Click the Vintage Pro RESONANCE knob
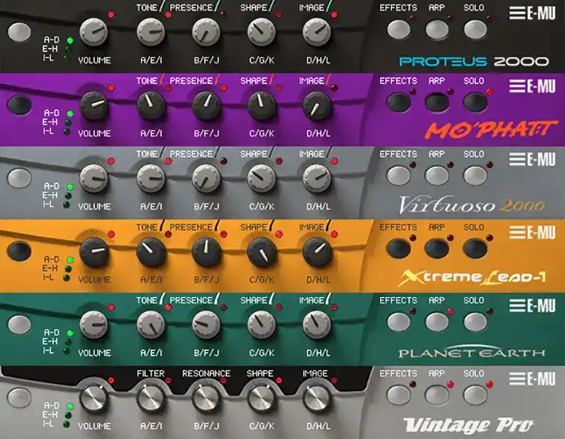This screenshot has width=565, height=439. (206, 398)
